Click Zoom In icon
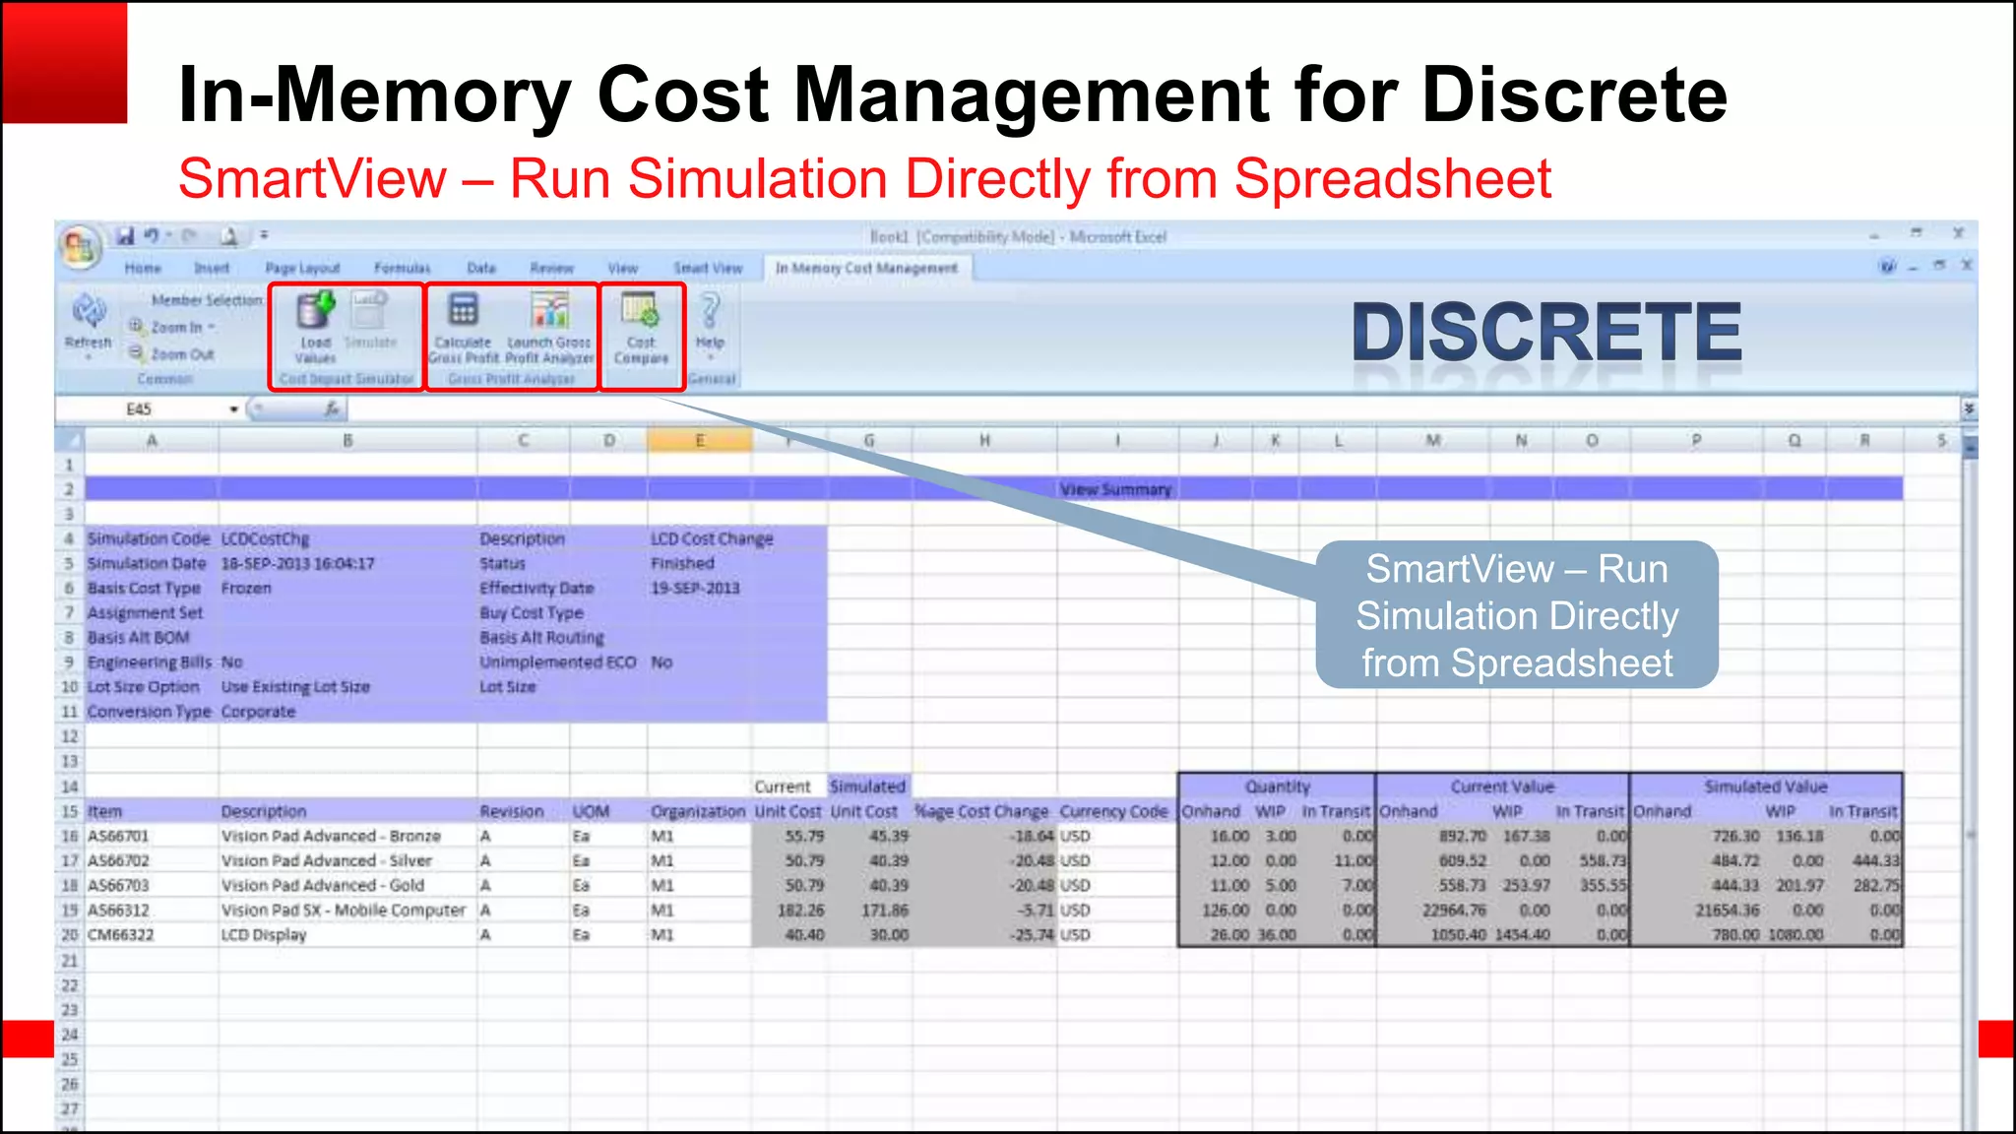Screen dimensions: 2016x1134 [137, 326]
